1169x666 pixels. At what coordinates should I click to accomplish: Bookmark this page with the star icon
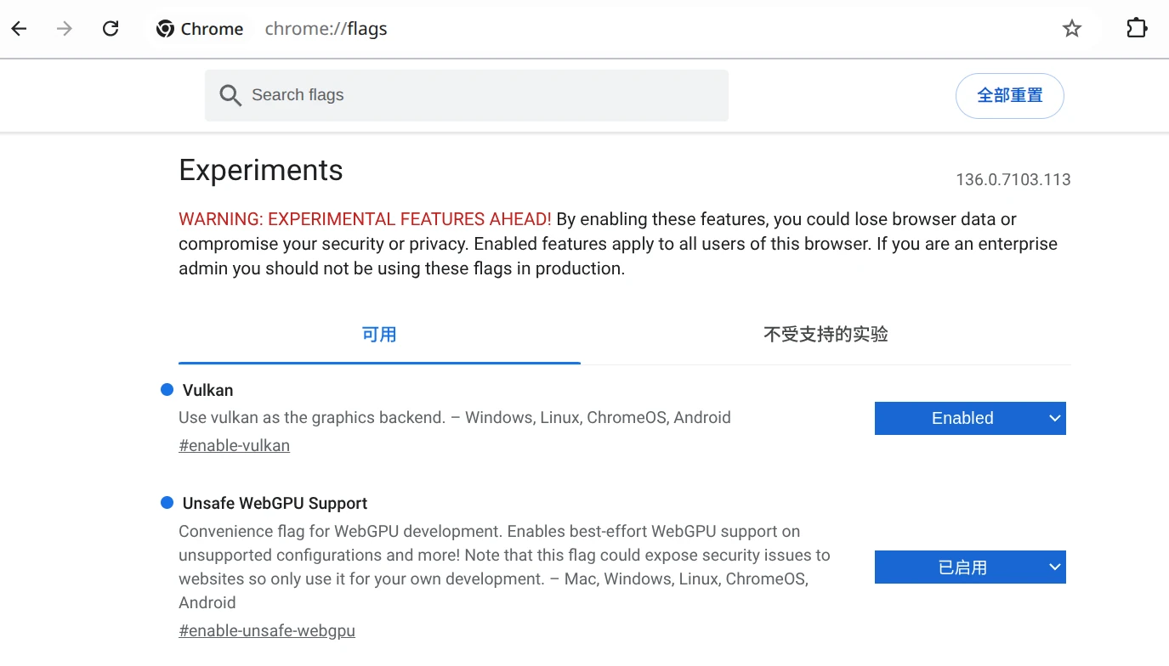(1072, 29)
